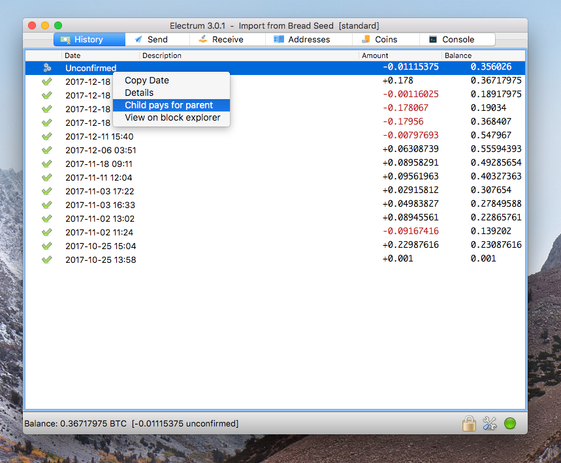Open the Coins tab
This screenshot has height=463, width=561.
(386, 39)
